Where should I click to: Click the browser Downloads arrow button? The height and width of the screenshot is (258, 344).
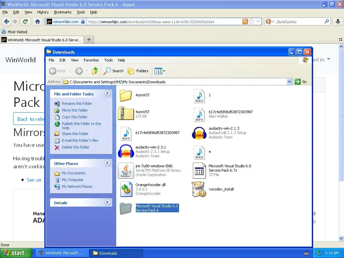tap(338, 21)
